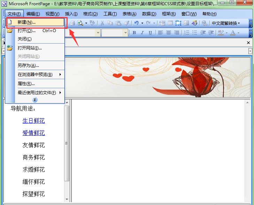Click the 求婚鲜花 text
This screenshot has height=205, width=254.
34,169
